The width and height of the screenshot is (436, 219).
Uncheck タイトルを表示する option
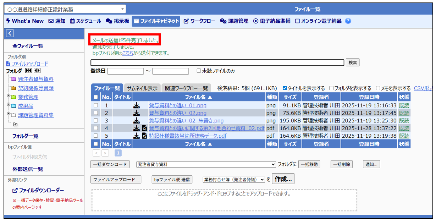point(285,88)
